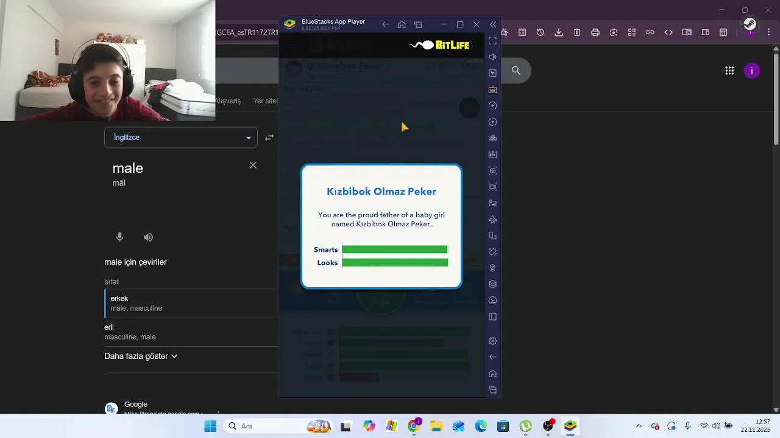Click BlueStacks screen rotate-lock circular icon
This screenshot has width=780, height=438.
[x=493, y=122]
